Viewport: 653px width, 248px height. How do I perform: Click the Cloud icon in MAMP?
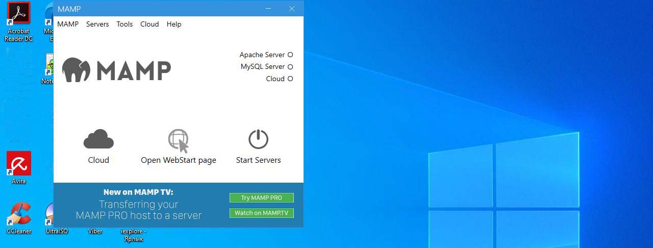98,139
